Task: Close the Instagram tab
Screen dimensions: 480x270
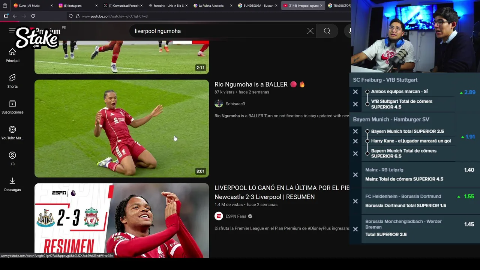Action: (x=96, y=6)
